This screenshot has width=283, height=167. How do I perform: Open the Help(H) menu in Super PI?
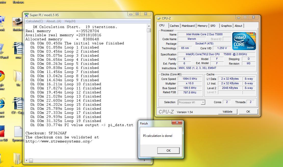coord(70,21)
